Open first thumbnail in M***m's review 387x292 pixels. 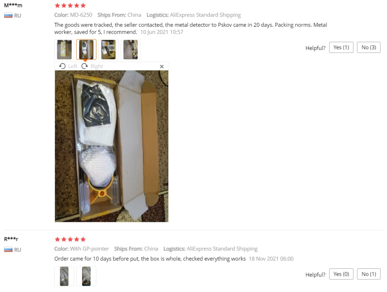pyautogui.click(x=64, y=50)
